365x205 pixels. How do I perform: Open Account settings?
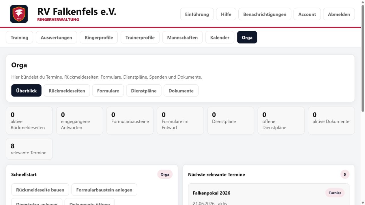click(x=307, y=14)
